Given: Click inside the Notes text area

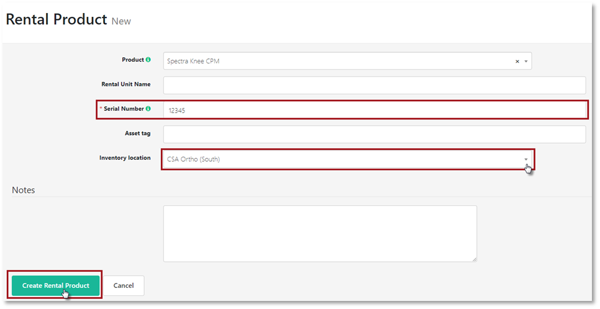Looking at the screenshot, I should [x=319, y=233].
